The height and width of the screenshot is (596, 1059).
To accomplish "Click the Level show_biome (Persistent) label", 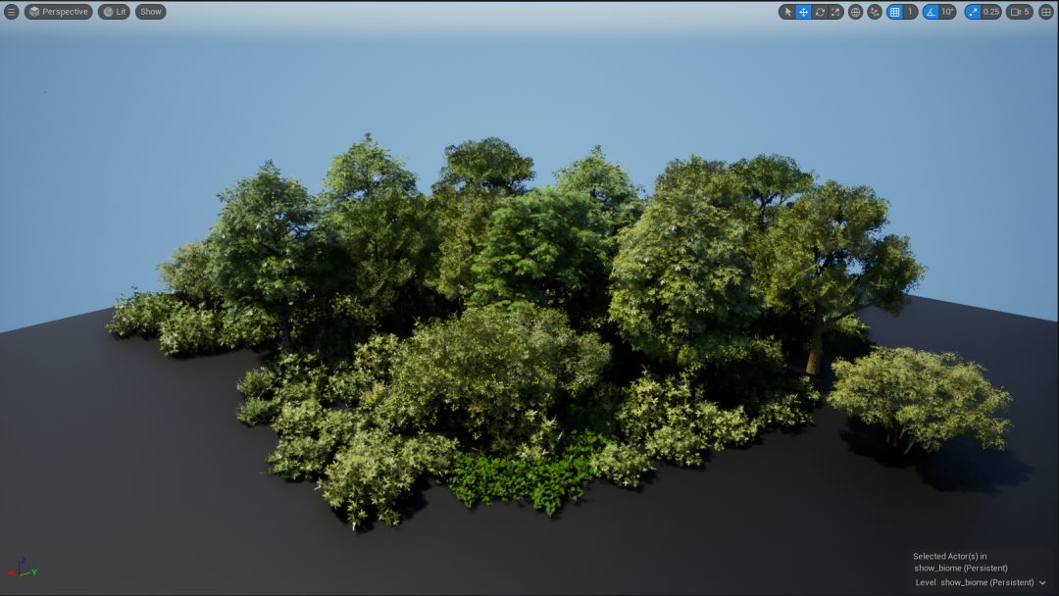I will coord(975,582).
